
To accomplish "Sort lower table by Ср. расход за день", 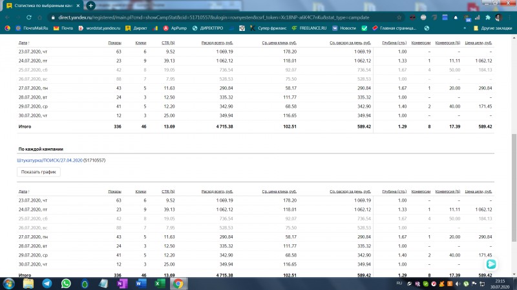I will [350, 191].
